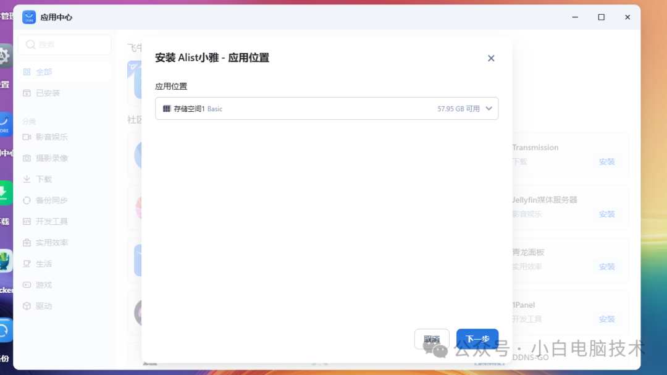Click the storage volume icon in dropdown
This screenshot has height=375, width=667.
tap(167, 109)
